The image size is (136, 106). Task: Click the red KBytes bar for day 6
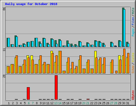(x=28, y=93)
